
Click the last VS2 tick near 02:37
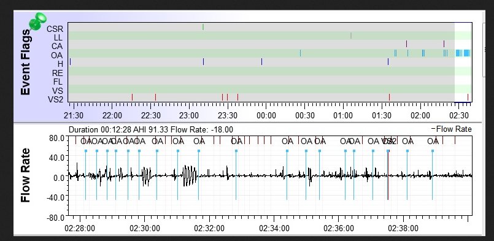(x=468, y=97)
